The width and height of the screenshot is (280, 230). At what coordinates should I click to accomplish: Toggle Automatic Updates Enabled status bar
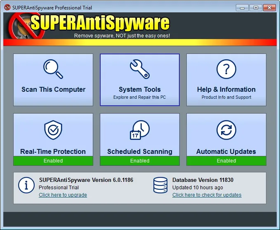(226, 161)
